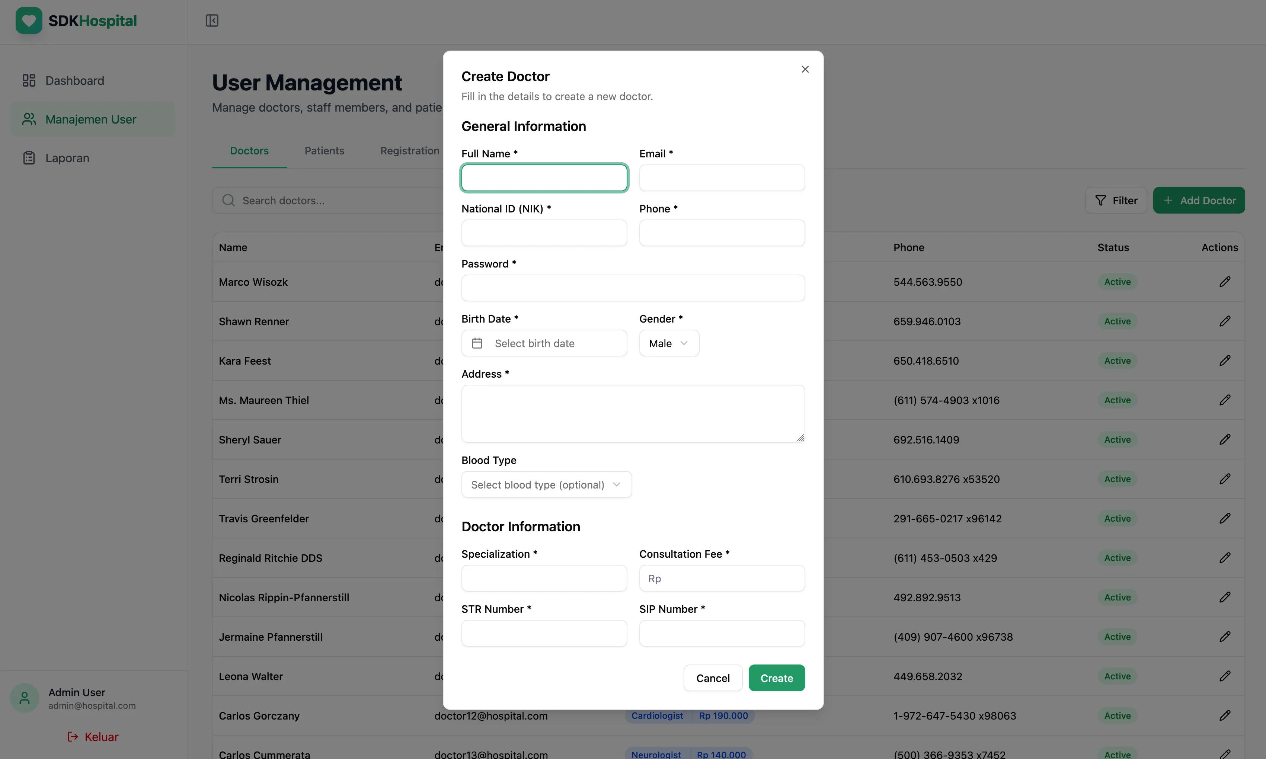Open the Select birth date picker
Screen dimensions: 1266x759
coord(544,343)
